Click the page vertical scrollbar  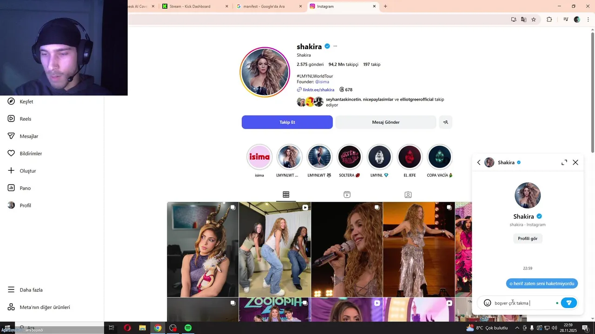[592, 92]
